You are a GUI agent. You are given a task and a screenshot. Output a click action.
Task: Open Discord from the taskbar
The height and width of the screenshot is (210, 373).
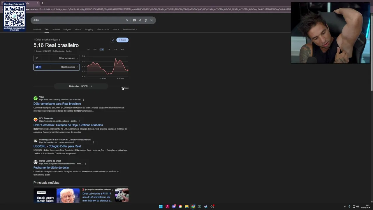click(174, 206)
